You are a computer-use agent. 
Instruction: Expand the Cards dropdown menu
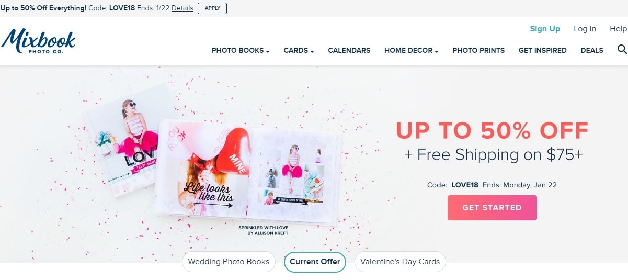(x=299, y=51)
